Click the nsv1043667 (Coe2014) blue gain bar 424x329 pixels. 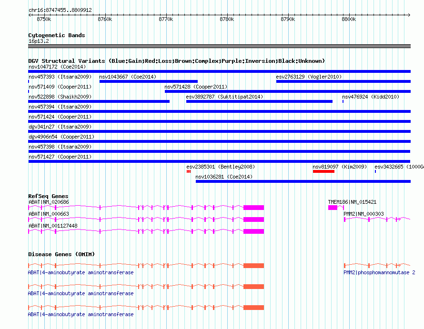(149, 81)
